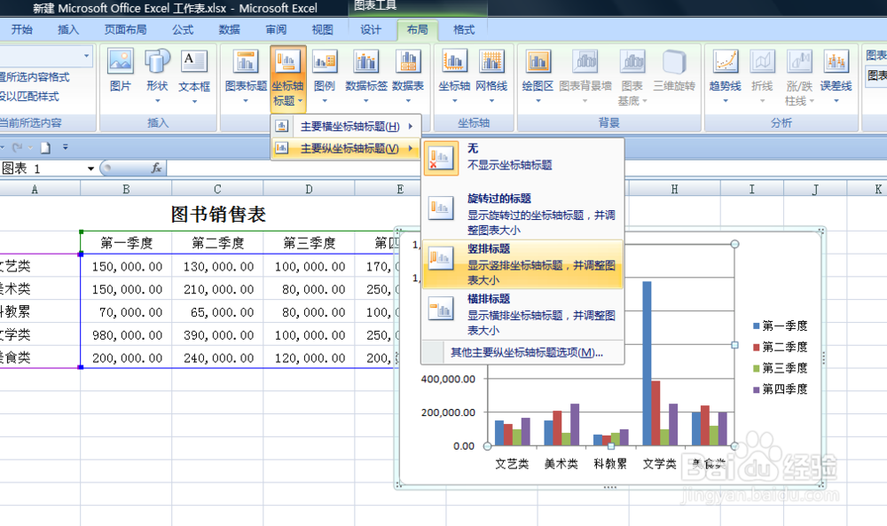Click the redo arrow in quick access toolbar
The width and height of the screenshot is (887, 526).
(17, 147)
